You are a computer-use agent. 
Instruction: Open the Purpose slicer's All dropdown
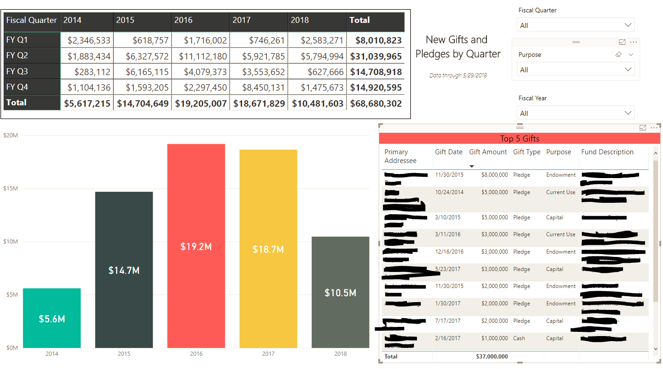(576, 70)
